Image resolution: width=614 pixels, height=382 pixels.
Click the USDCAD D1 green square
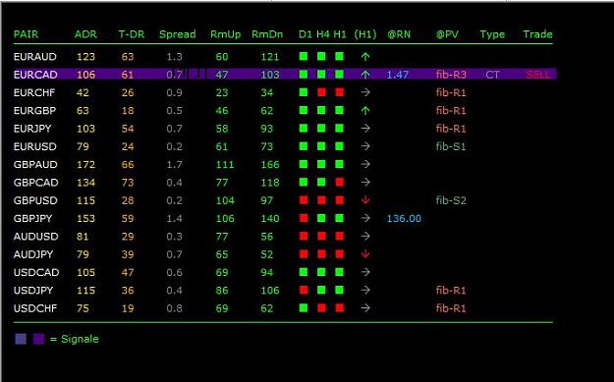pos(304,272)
